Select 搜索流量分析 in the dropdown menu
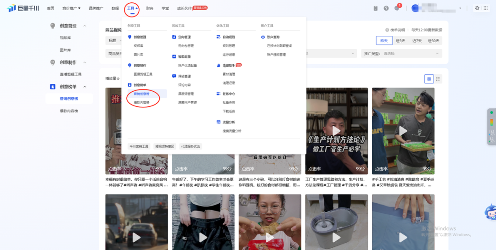The height and width of the screenshot is (250, 496). pyautogui.click(x=232, y=131)
